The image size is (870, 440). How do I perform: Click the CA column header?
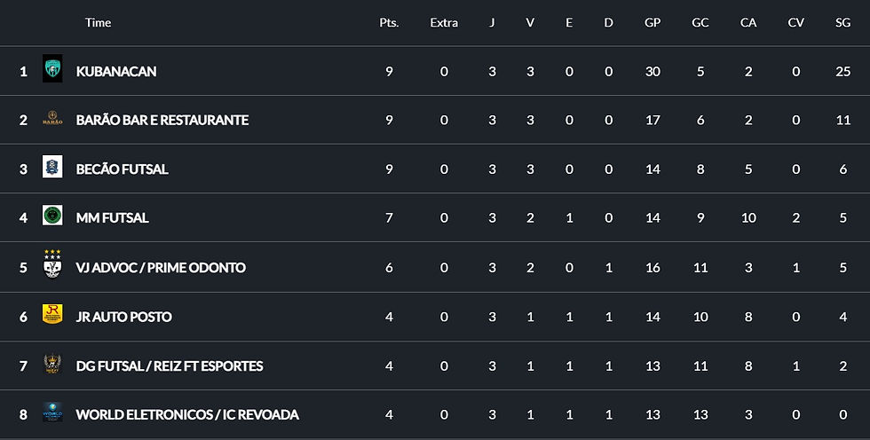click(747, 23)
